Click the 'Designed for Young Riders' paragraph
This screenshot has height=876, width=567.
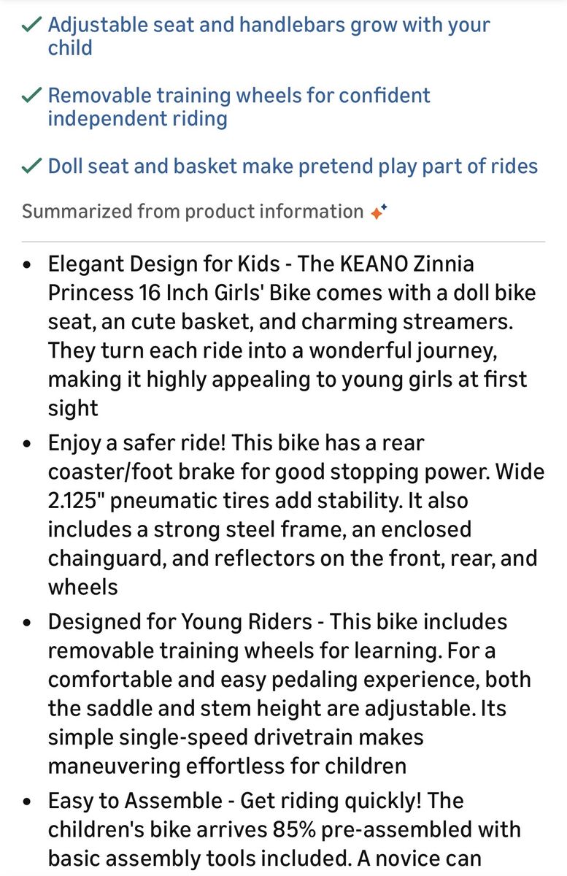290,694
